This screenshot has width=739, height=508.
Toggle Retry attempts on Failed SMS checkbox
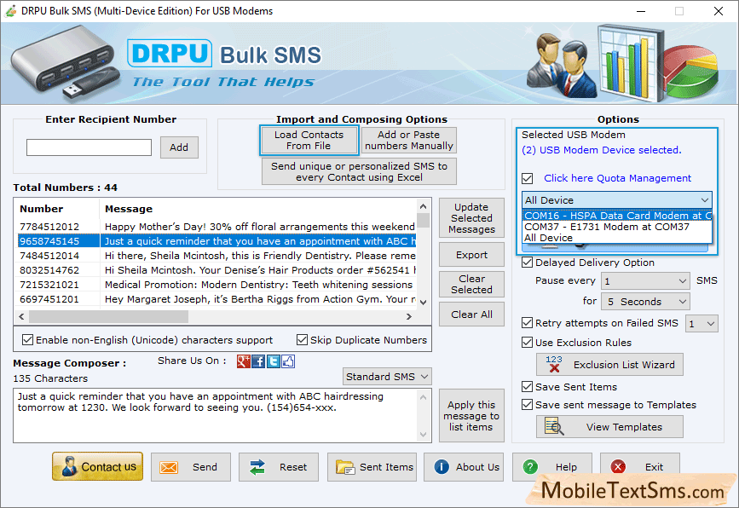click(x=528, y=323)
